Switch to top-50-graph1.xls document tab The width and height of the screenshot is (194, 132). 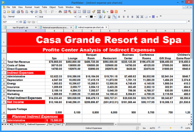point(20,27)
